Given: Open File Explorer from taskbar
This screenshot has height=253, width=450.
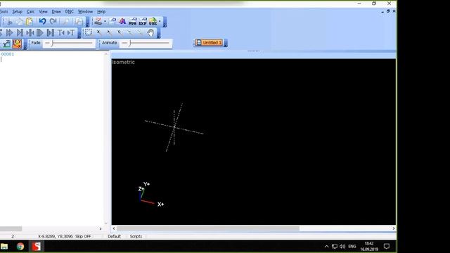Looking at the screenshot, I should (x=4, y=247).
